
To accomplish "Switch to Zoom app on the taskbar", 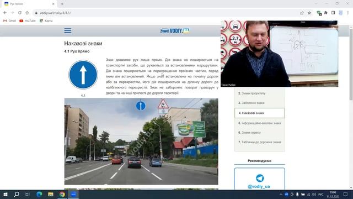I will (73, 194).
